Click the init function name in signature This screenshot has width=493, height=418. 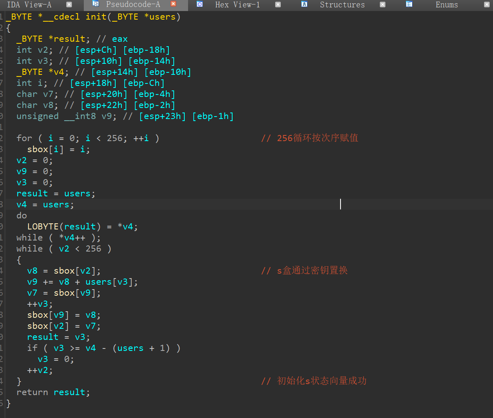(x=96, y=17)
